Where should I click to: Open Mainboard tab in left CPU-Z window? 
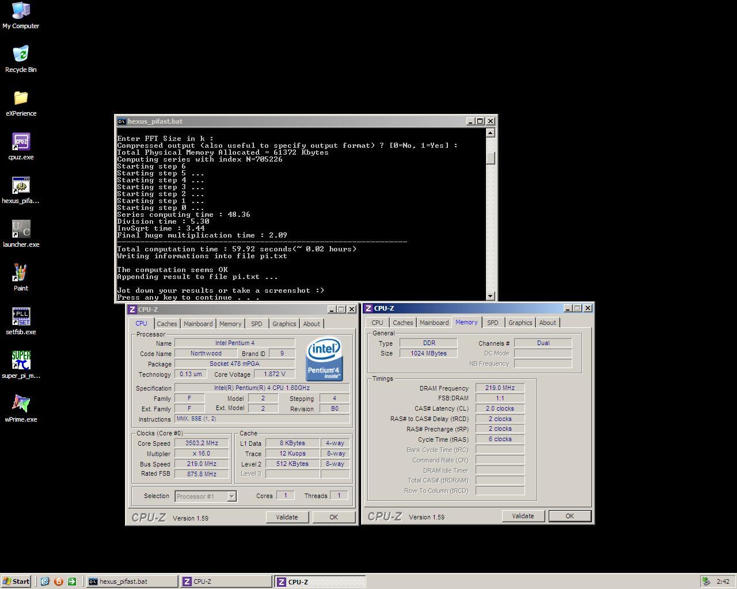[198, 324]
